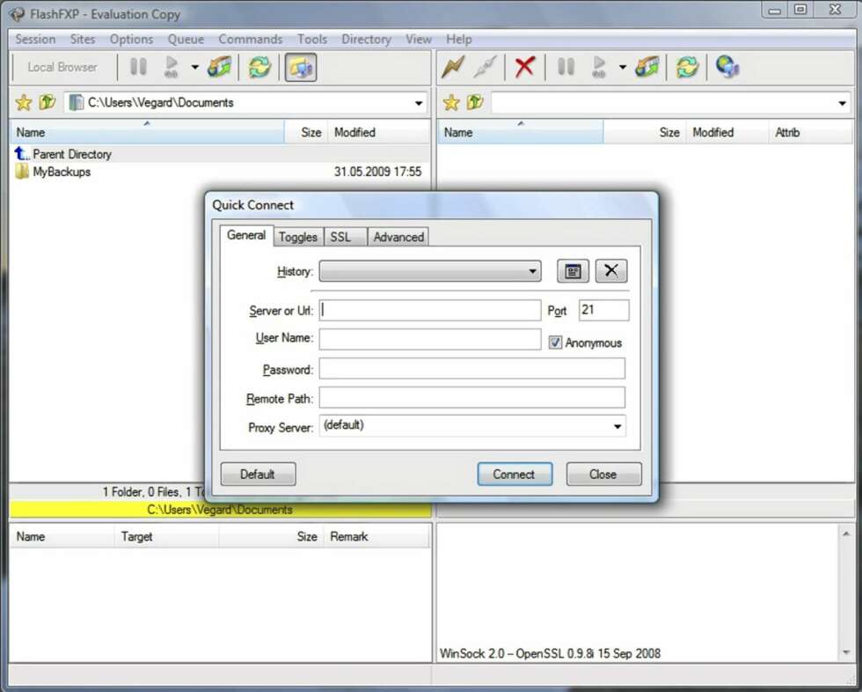Open the Tools menu

[x=312, y=39]
